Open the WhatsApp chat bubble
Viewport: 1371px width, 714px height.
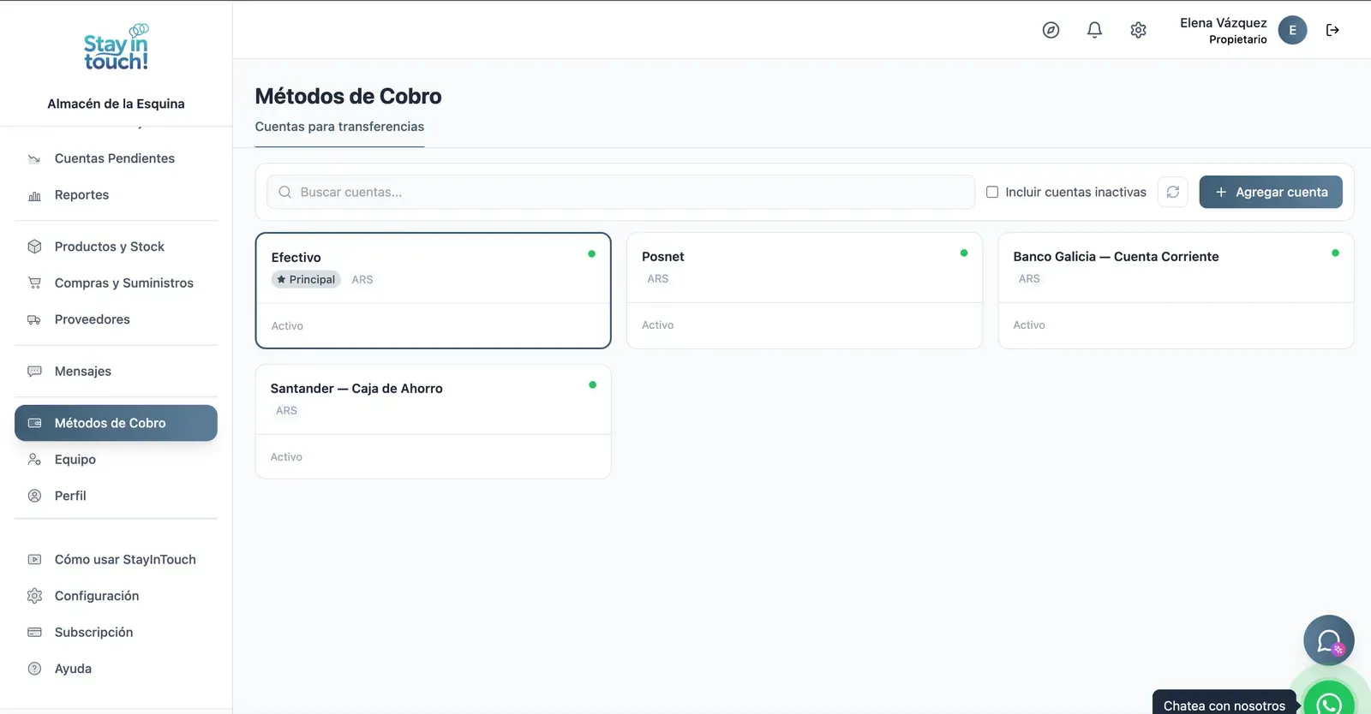click(x=1329, y=699)
